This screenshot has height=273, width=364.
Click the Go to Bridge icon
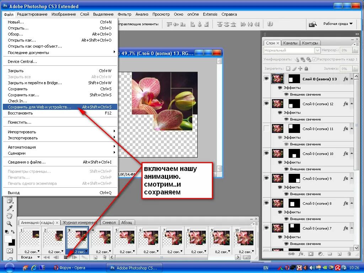tap(313, 24)
